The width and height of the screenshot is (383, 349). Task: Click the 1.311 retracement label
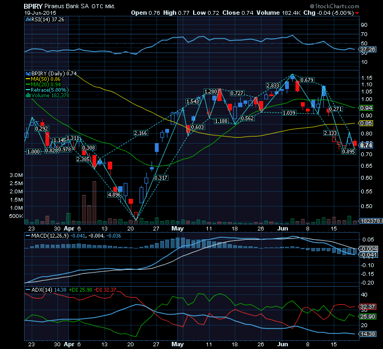[x=73, y=138]
